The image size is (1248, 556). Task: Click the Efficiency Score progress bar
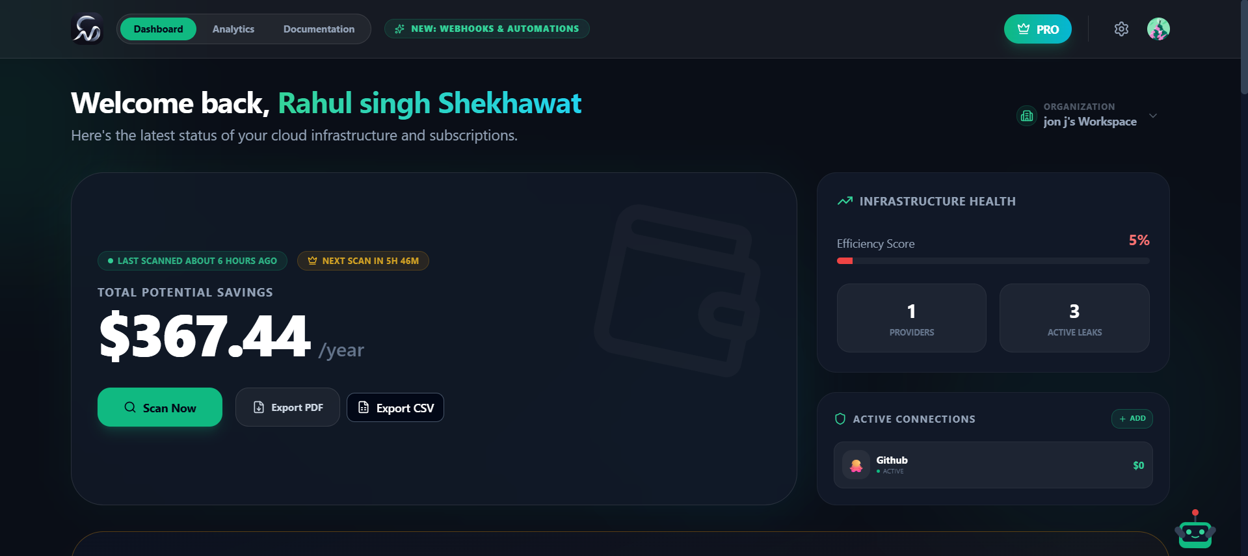[x=993, y=261]
